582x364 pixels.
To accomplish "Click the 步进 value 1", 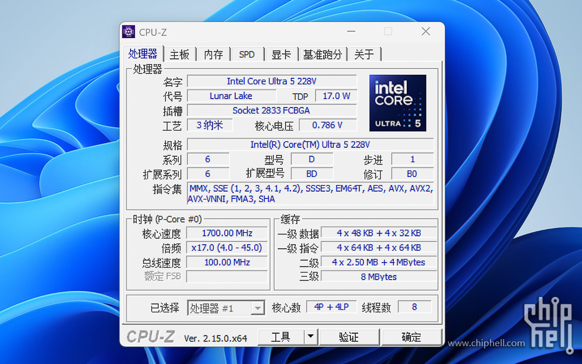I will click(412, 159).
